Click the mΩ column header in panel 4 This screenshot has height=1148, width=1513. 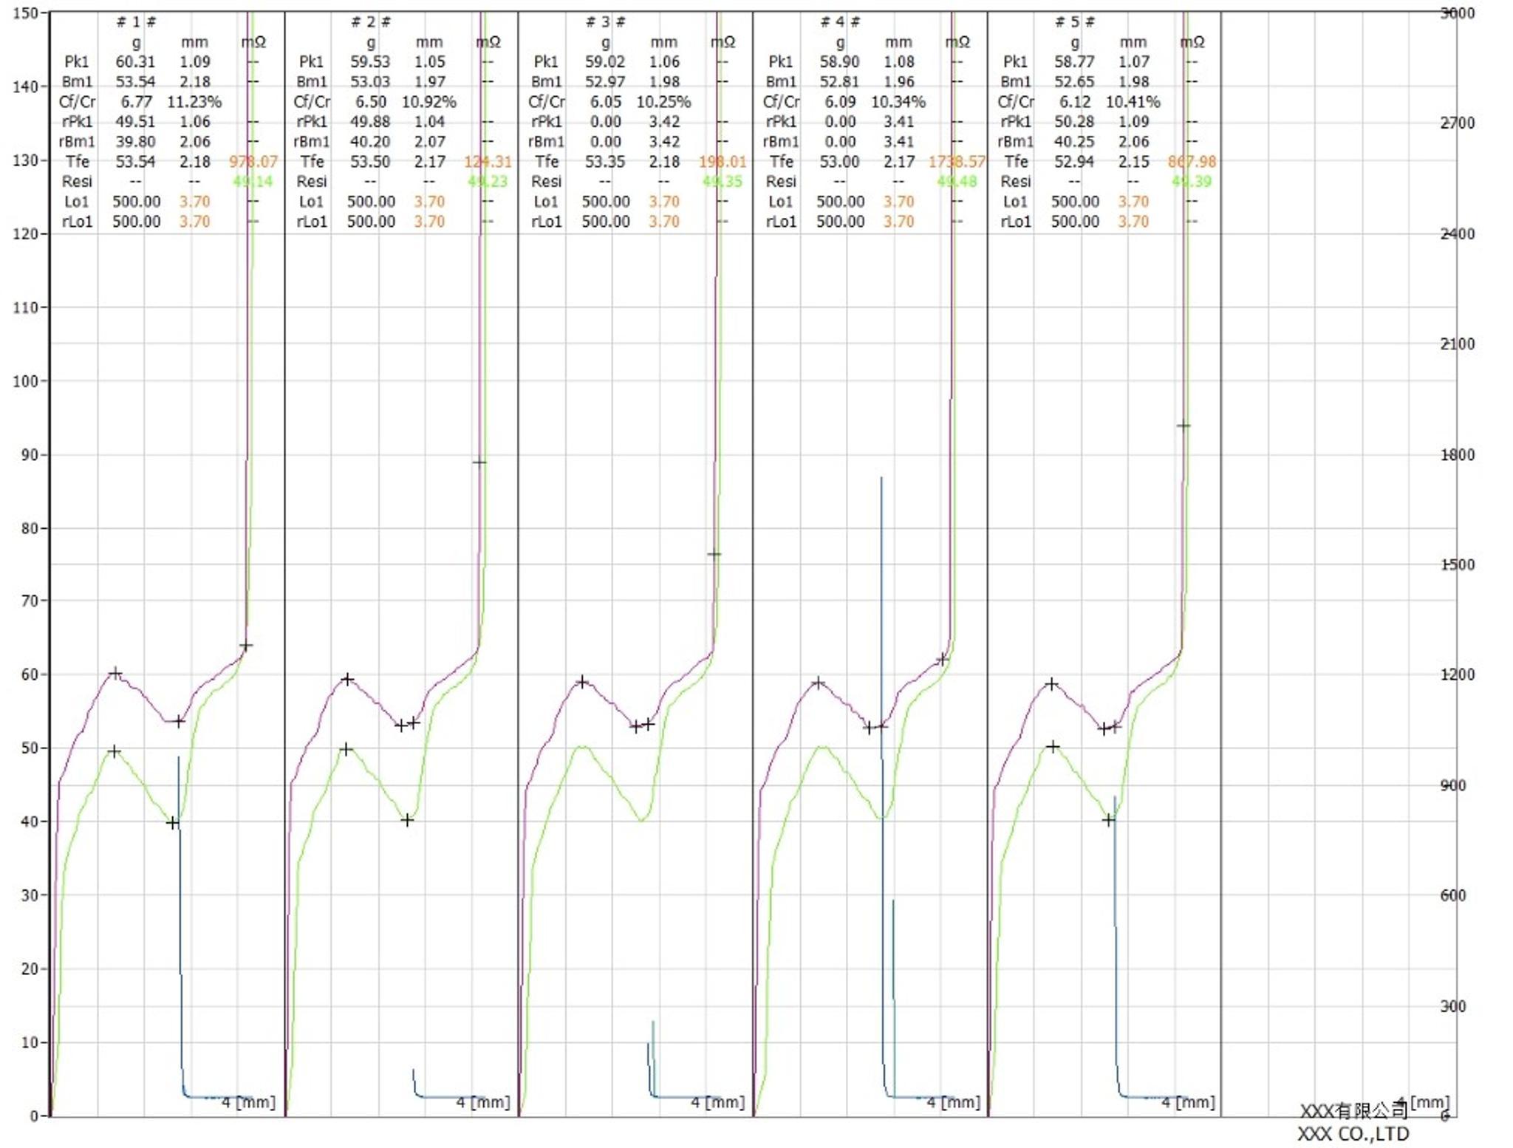click(x=957, y=42)
